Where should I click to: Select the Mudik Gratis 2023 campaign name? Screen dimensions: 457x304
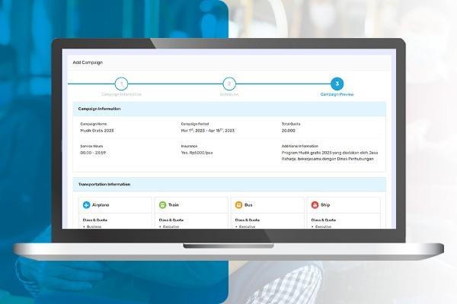tap(96, 131)
